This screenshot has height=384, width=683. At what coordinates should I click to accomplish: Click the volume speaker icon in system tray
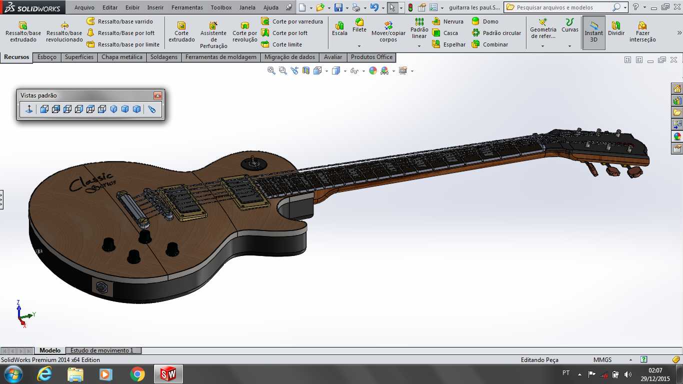click(628, 374)
